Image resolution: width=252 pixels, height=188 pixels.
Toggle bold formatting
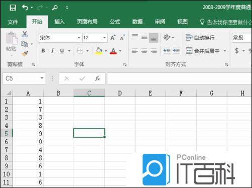click(43, 51)
